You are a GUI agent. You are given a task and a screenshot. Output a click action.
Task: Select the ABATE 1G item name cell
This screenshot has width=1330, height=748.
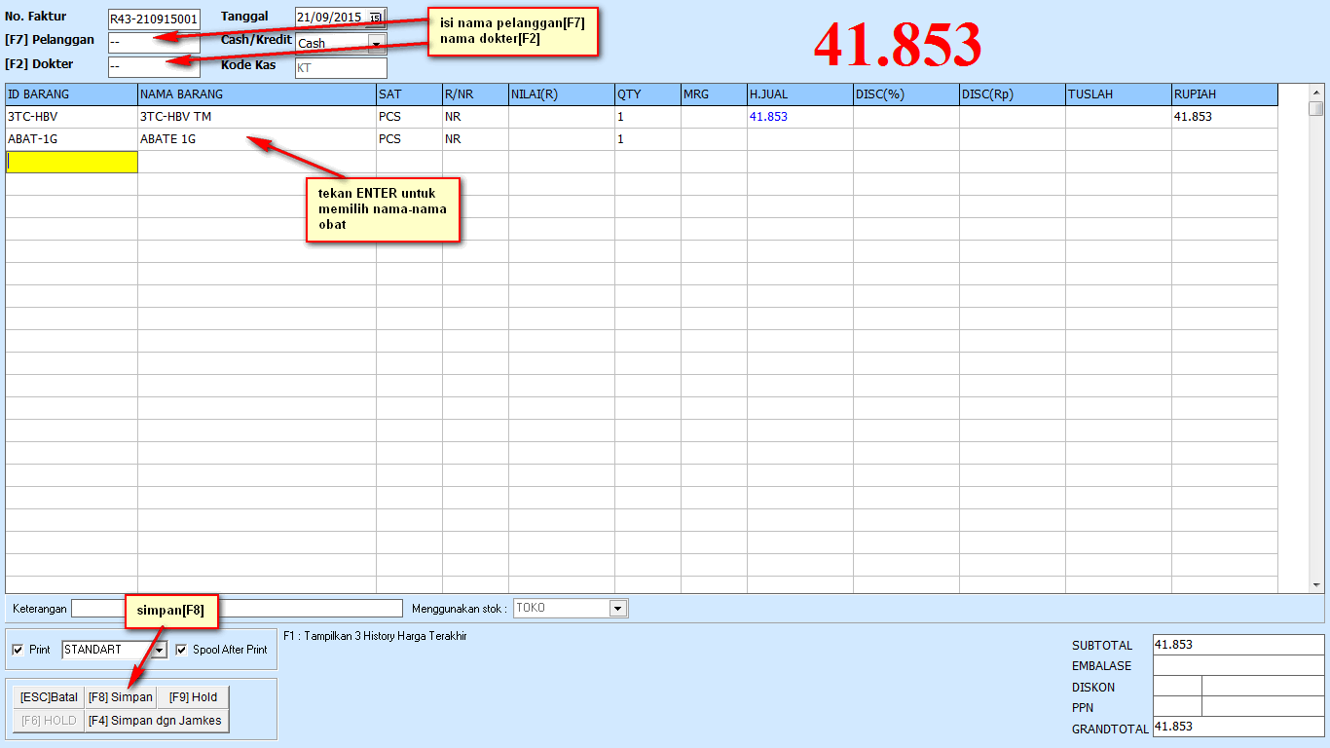tap(256, 139)
